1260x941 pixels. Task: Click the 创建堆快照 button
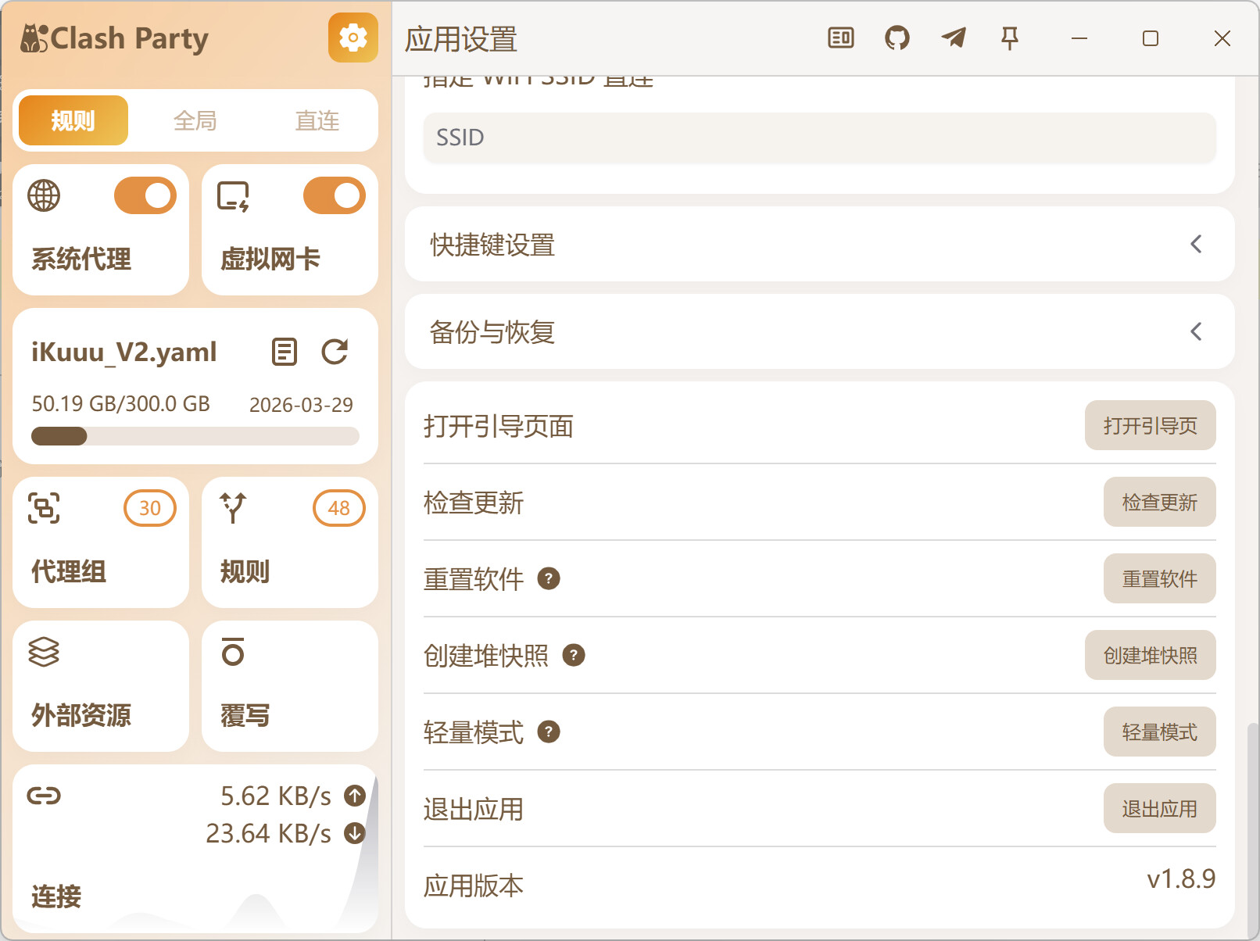pyautogui.click(x=1151, y=655)
